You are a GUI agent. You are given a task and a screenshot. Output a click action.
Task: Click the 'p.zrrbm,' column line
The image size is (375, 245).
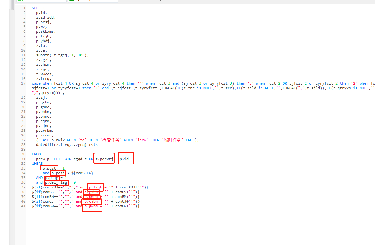[45, 131]
